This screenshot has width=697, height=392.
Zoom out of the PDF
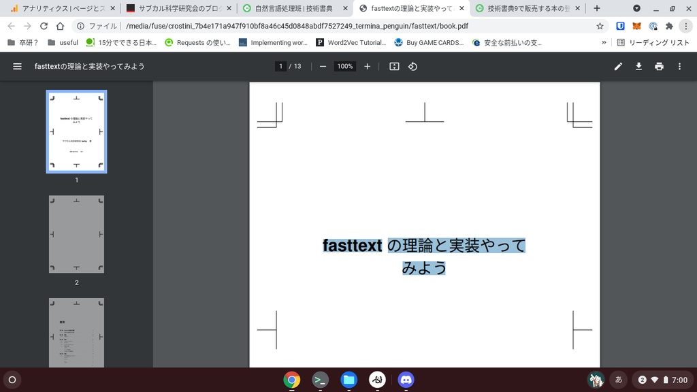(322, 66)
